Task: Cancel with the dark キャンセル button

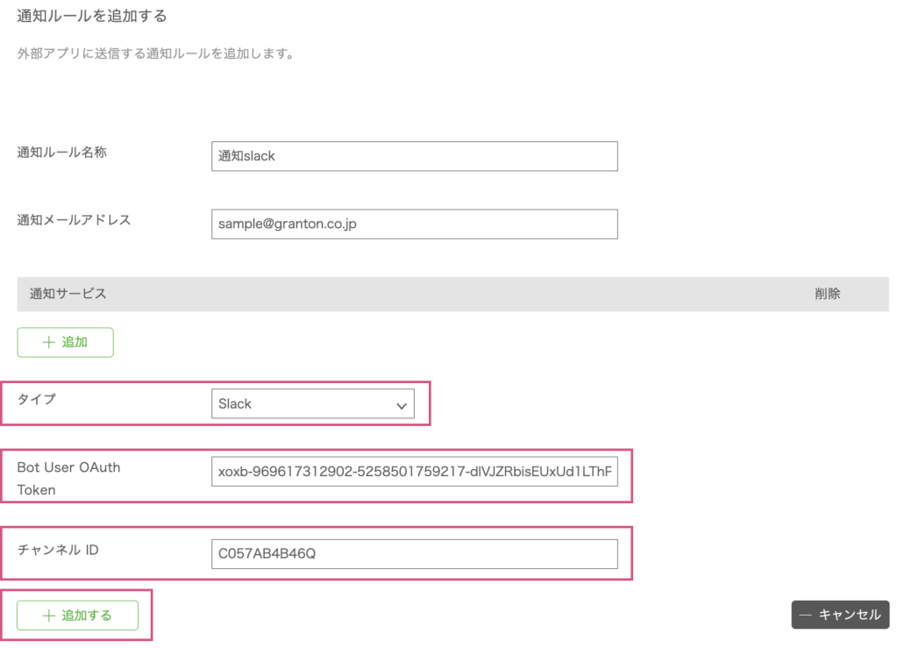Action: [x=840, y=615]
